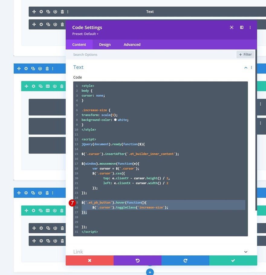This screenshot has height=275, width=266.
Task: Collapse the Text settings group
Action: 246,67
